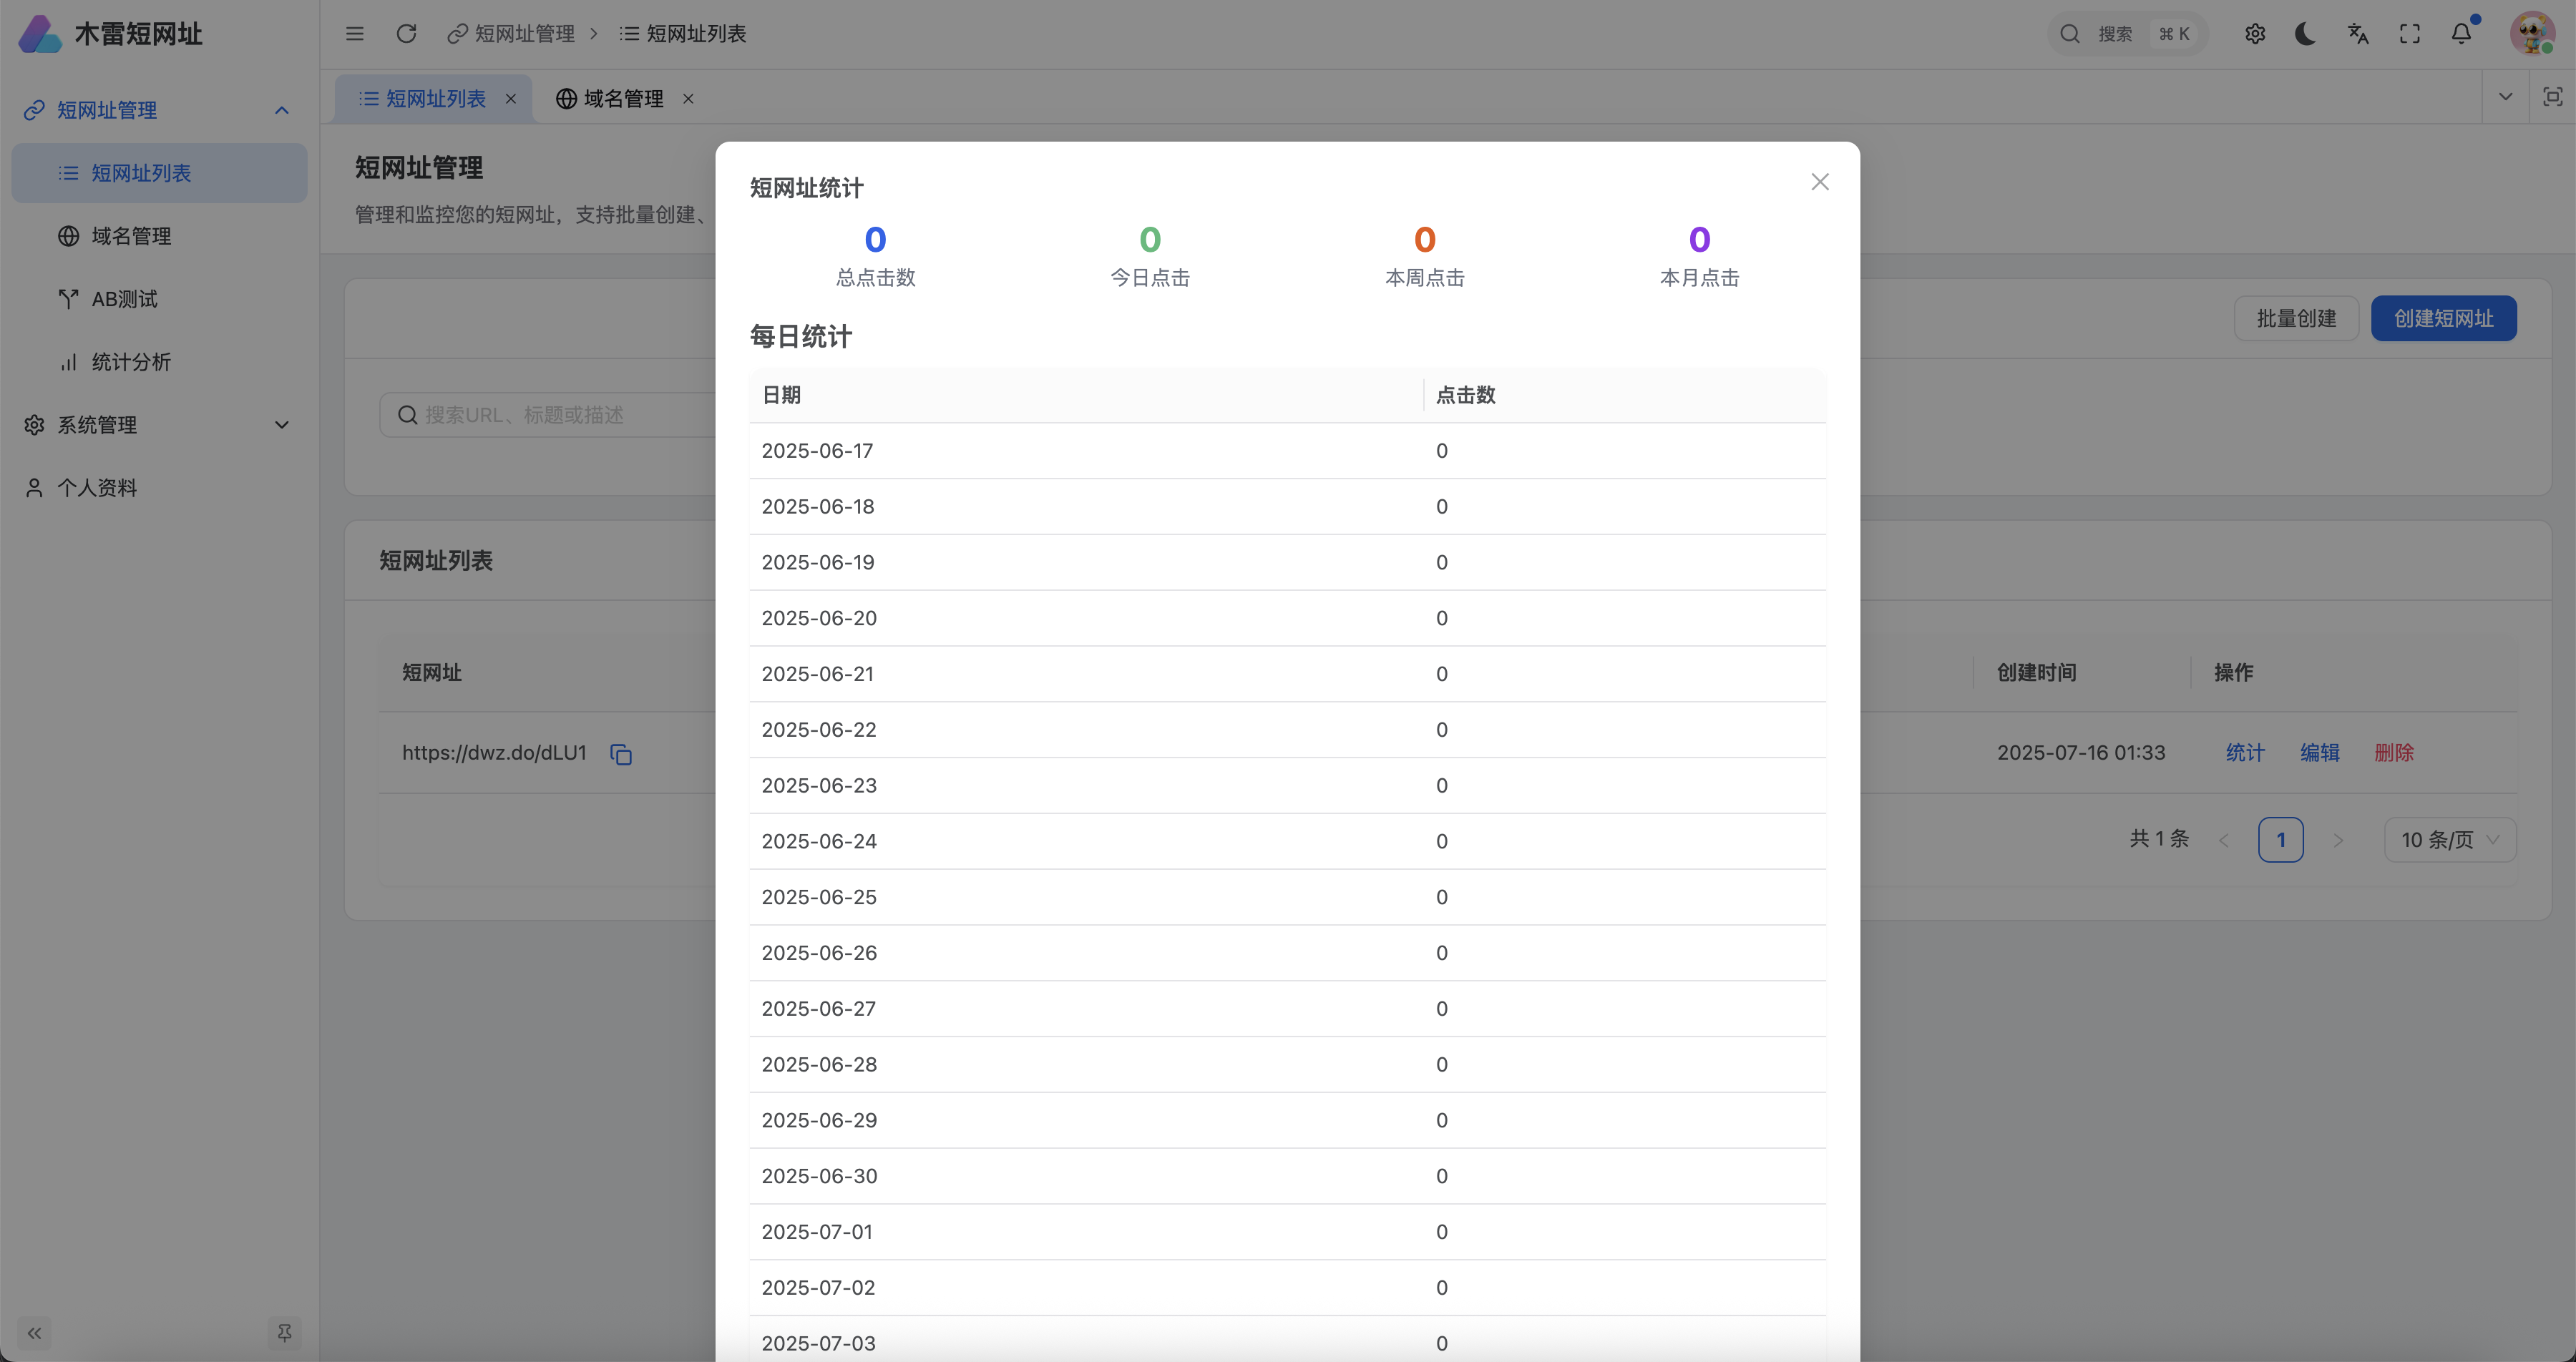Toggle dark mode moon icon
This screenshot has height=1362, width=2576.
(2306, 34)
